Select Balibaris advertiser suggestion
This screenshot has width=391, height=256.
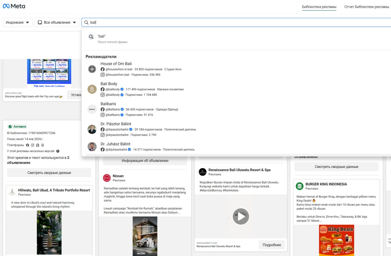pos(236,109)
